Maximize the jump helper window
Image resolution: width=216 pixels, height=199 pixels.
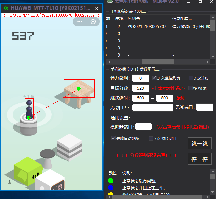(x=200, y=1)
